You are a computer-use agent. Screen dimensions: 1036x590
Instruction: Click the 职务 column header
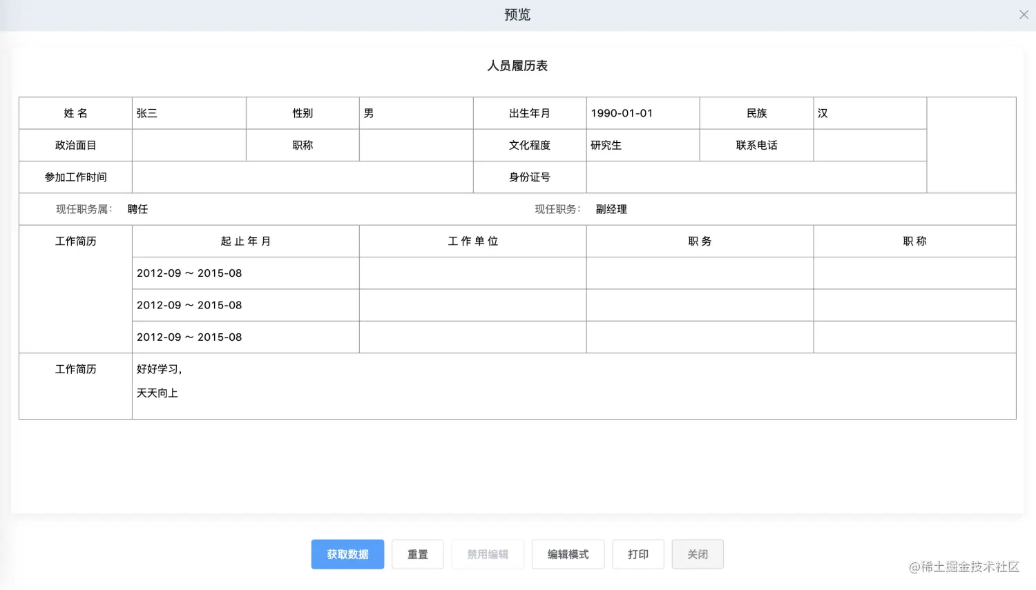pyautogui.click(x=700, y=241)
